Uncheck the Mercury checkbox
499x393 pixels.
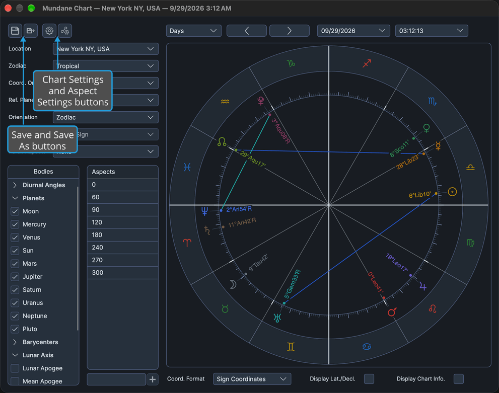(x=15, y=224)
